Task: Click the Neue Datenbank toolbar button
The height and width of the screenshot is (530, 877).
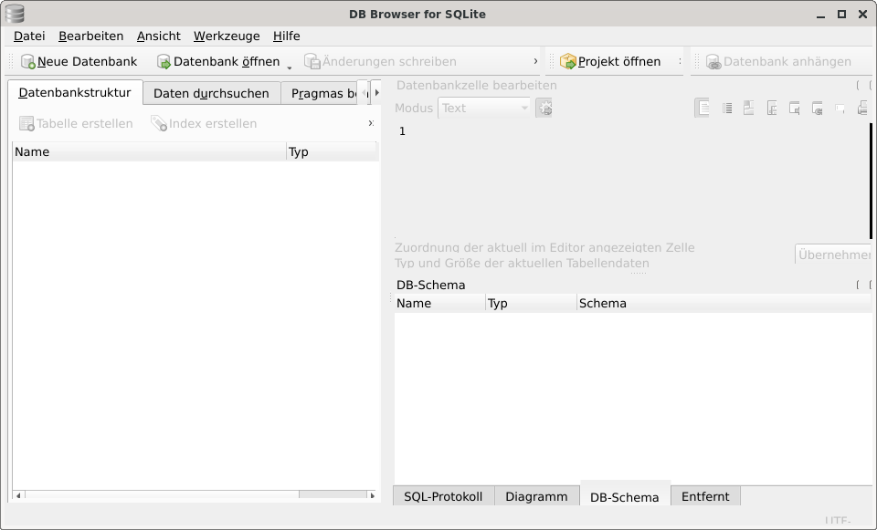Action: click(79, 61)
